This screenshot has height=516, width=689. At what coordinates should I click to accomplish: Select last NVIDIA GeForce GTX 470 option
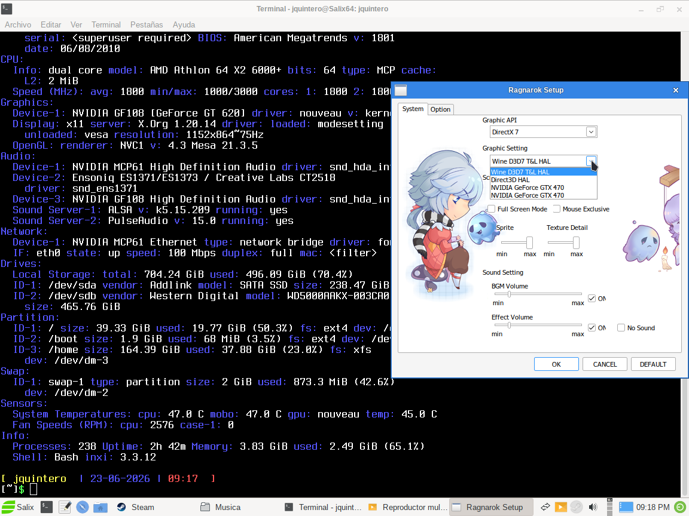click(544, 196)
